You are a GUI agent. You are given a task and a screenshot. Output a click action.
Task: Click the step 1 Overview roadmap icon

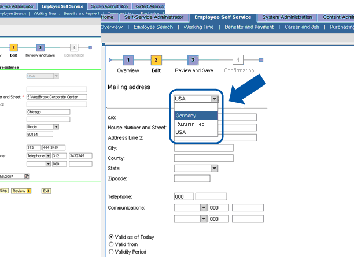point(128,59)
